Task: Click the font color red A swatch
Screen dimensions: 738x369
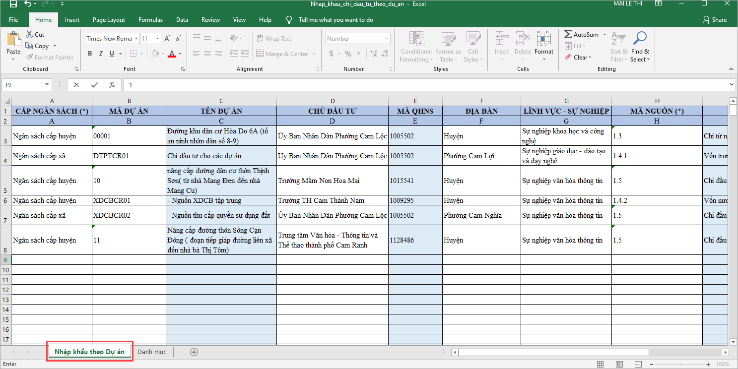Action: (x=172, y=54)
